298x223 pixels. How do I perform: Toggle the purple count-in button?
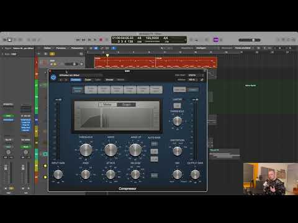point(216,40)
